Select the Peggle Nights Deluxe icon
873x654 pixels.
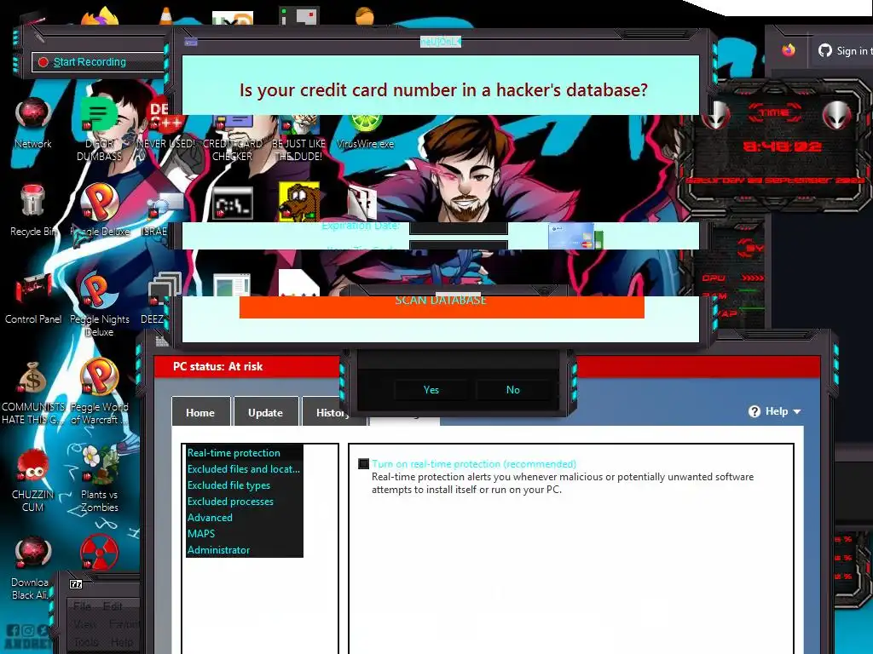[x=100, y=304]
